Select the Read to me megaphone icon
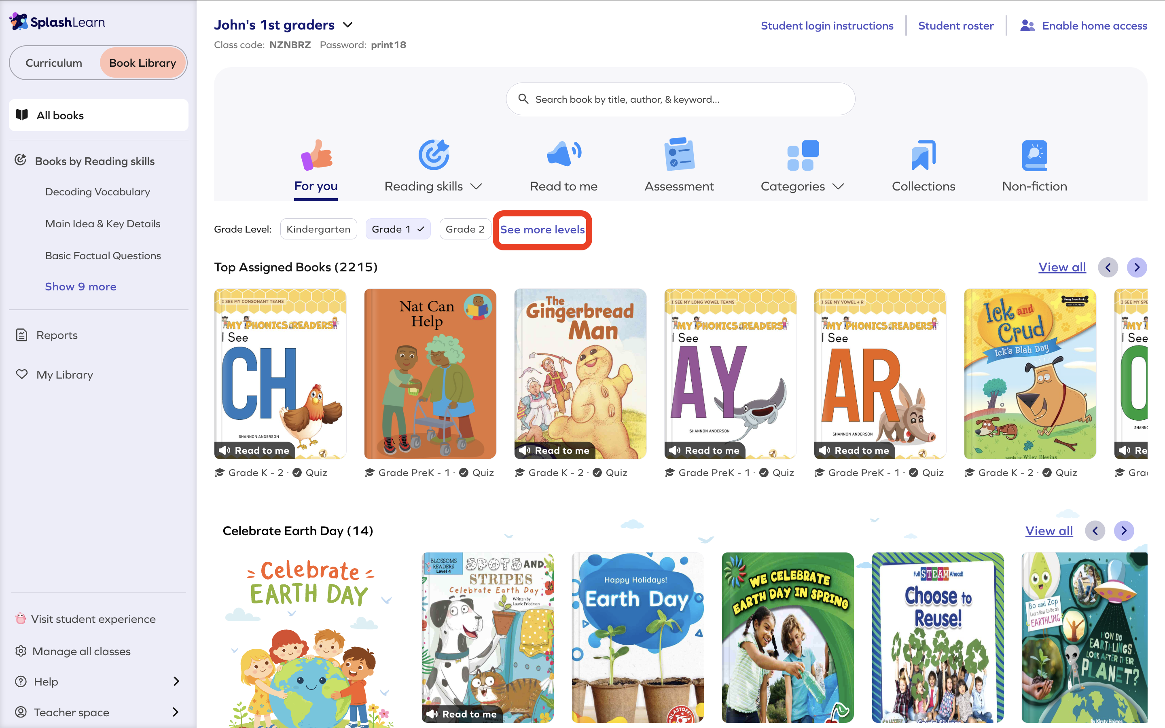 point(564,154)
